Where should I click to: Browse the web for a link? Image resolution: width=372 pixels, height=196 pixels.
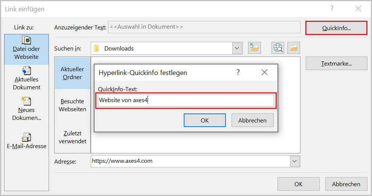278,48
